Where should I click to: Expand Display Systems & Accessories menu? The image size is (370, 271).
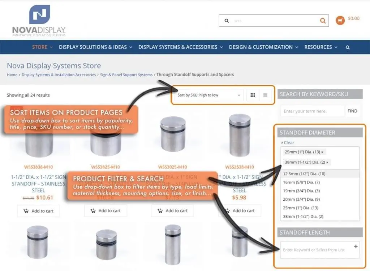[x=181, y=47]
